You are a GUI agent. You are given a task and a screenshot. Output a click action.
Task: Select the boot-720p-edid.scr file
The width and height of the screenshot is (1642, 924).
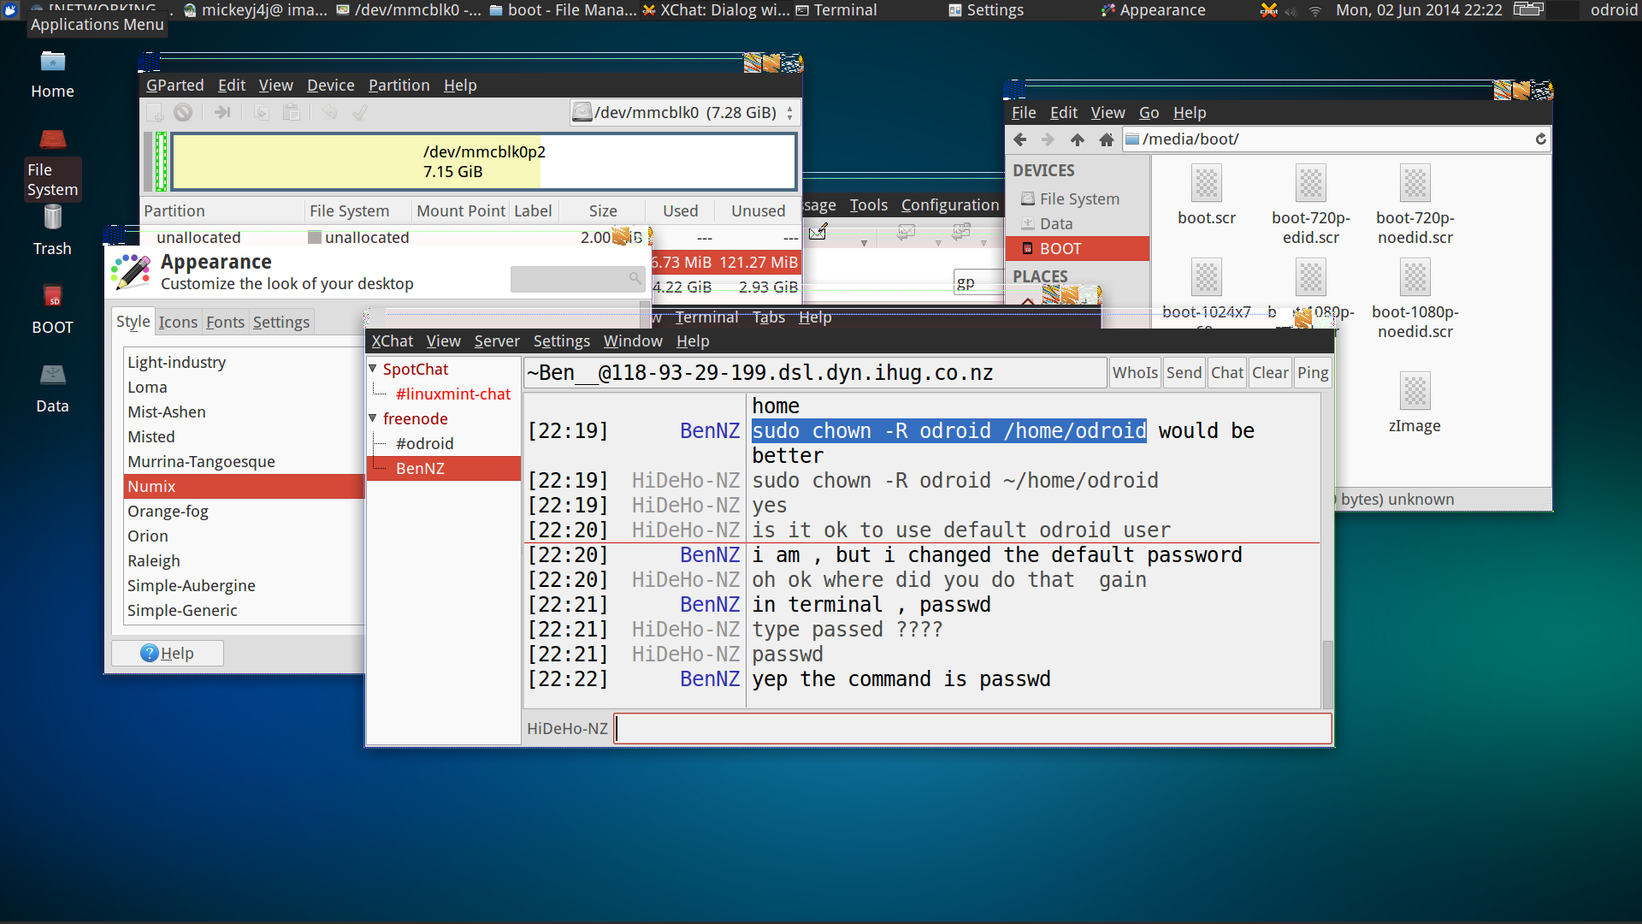[x=1311, y=205]
